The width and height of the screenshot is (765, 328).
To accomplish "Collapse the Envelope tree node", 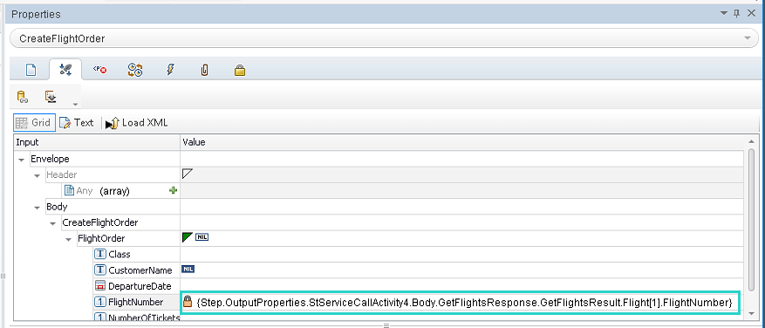I will (x=21, y=160).
